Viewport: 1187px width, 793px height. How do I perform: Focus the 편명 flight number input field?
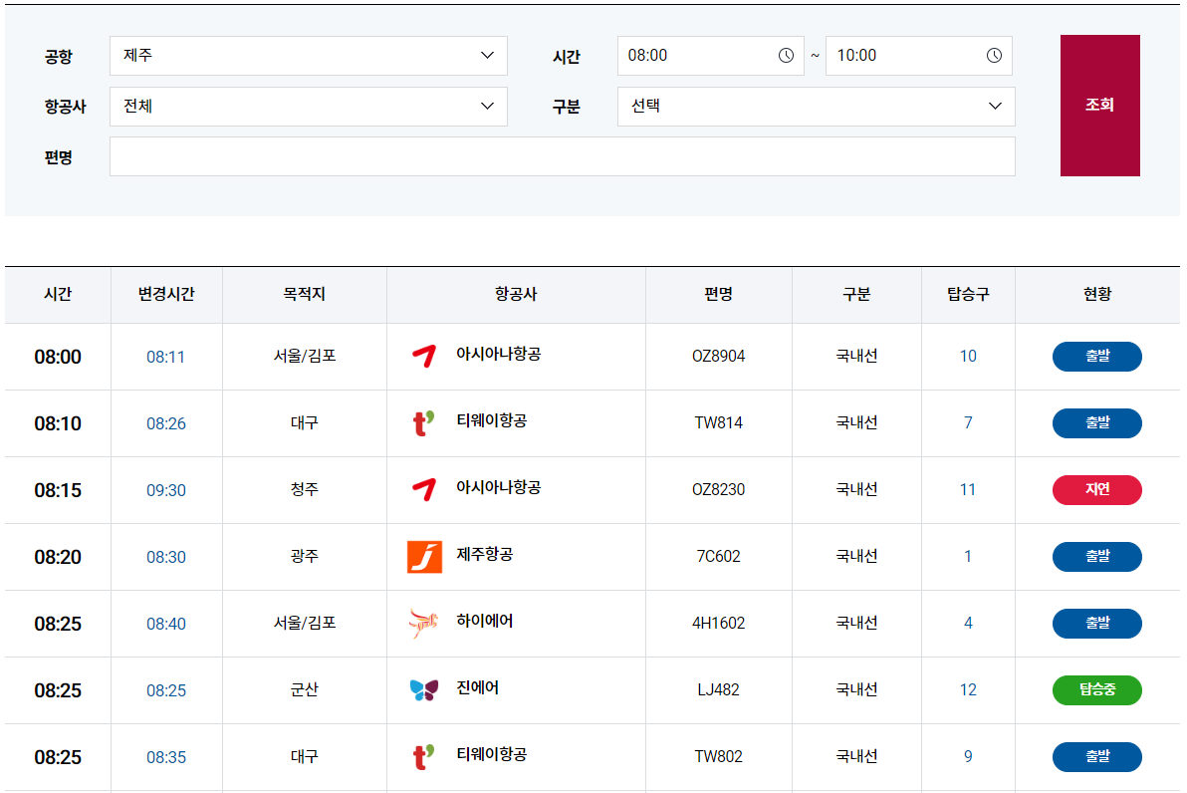point(563,156)
